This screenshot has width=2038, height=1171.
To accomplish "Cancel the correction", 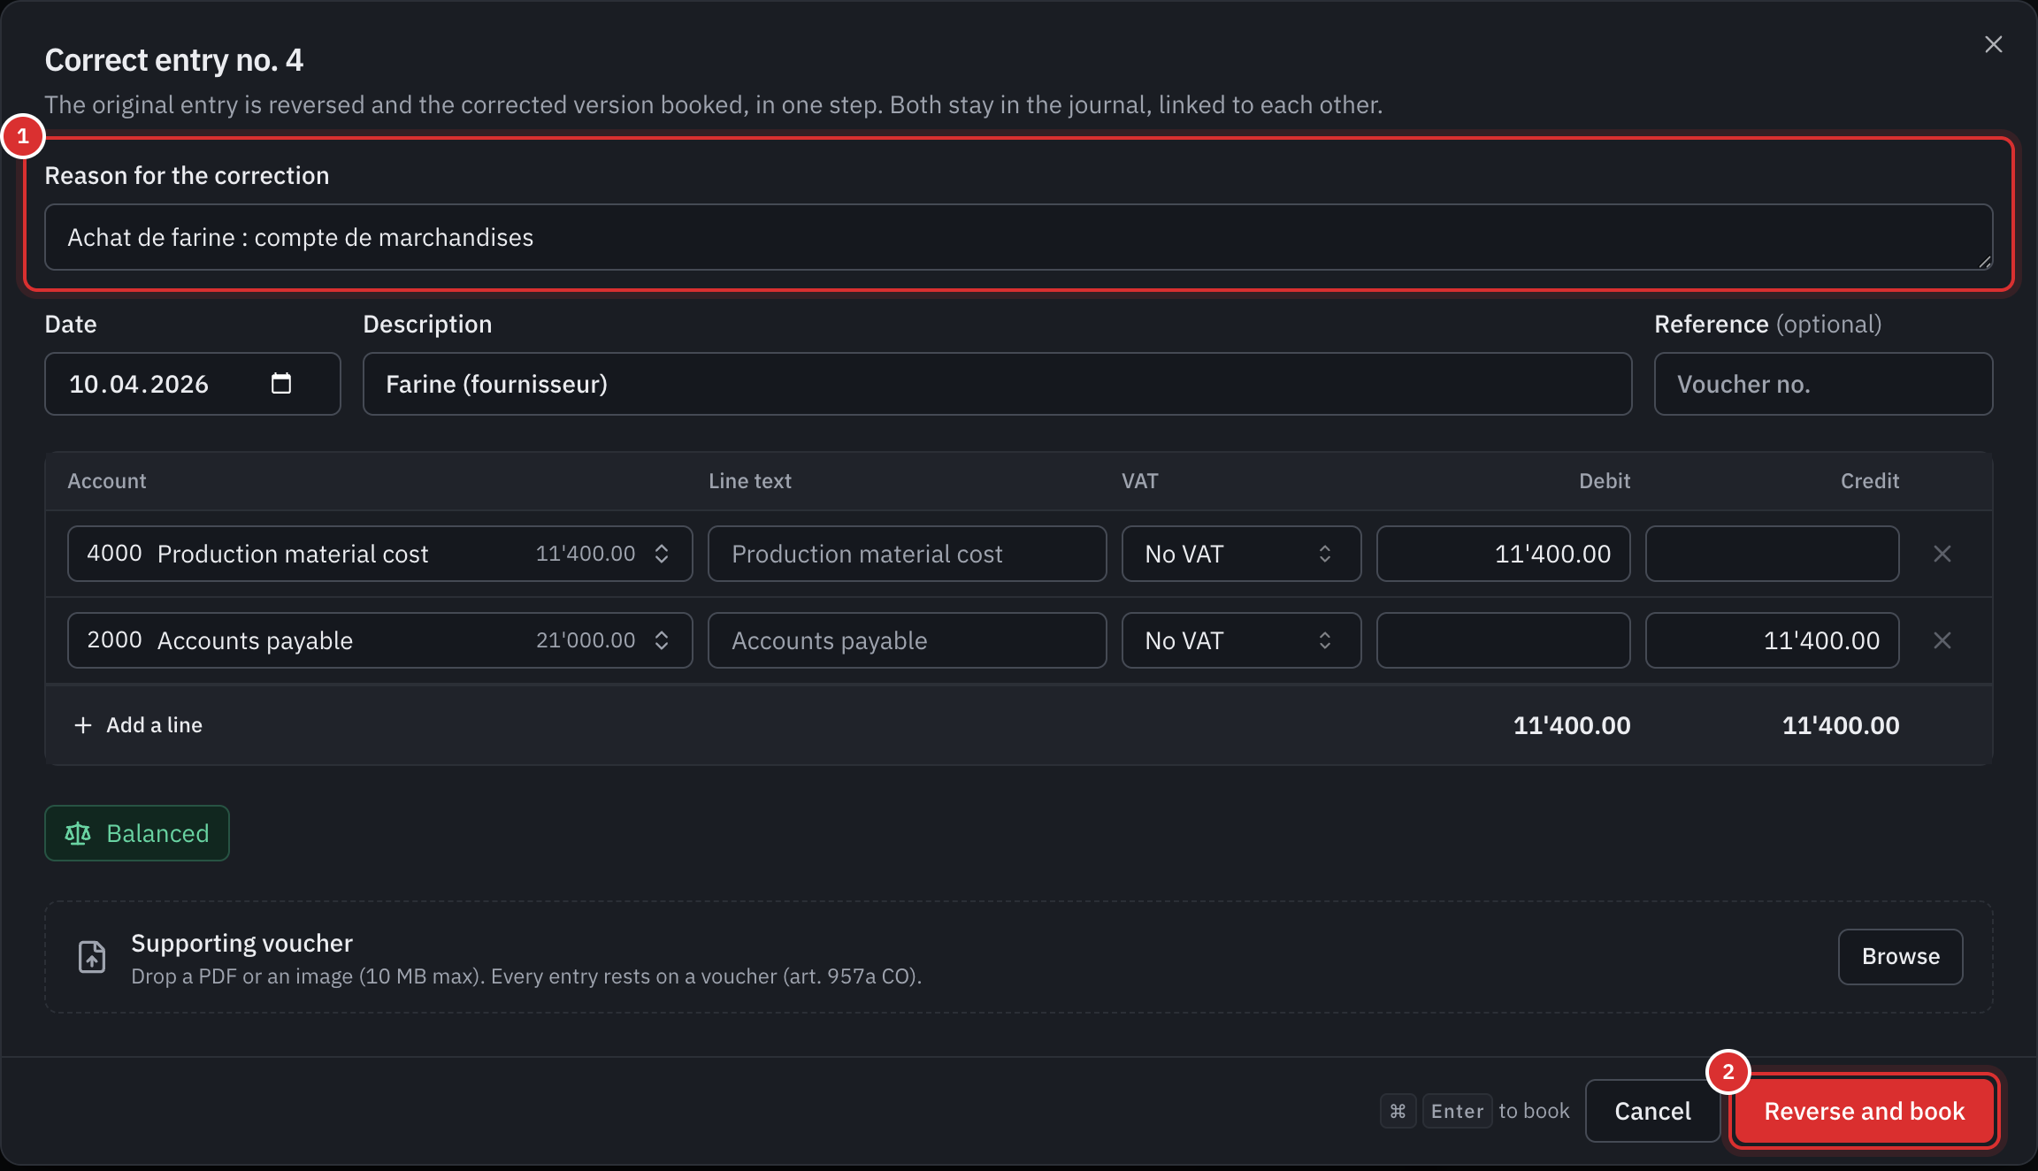I will (1652, 1111).
